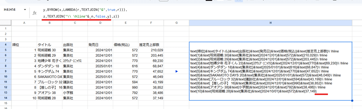Click the sales figure 46,049
362x109 pixels.
151,77
